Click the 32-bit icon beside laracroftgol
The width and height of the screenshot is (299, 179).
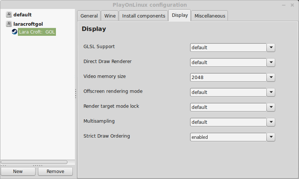tap(9, 24)
